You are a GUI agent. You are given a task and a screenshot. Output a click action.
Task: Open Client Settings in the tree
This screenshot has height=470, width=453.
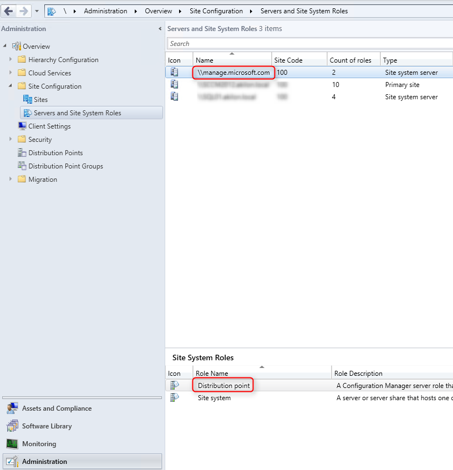pyautogui.click(x=49, y=126)
